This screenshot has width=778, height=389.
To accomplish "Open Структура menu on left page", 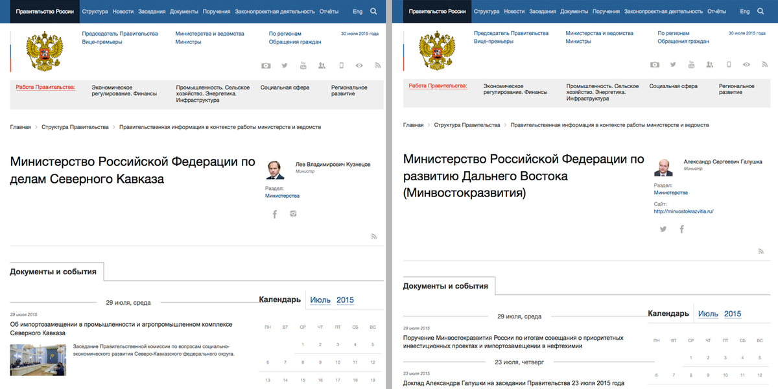I will point(95,12).
